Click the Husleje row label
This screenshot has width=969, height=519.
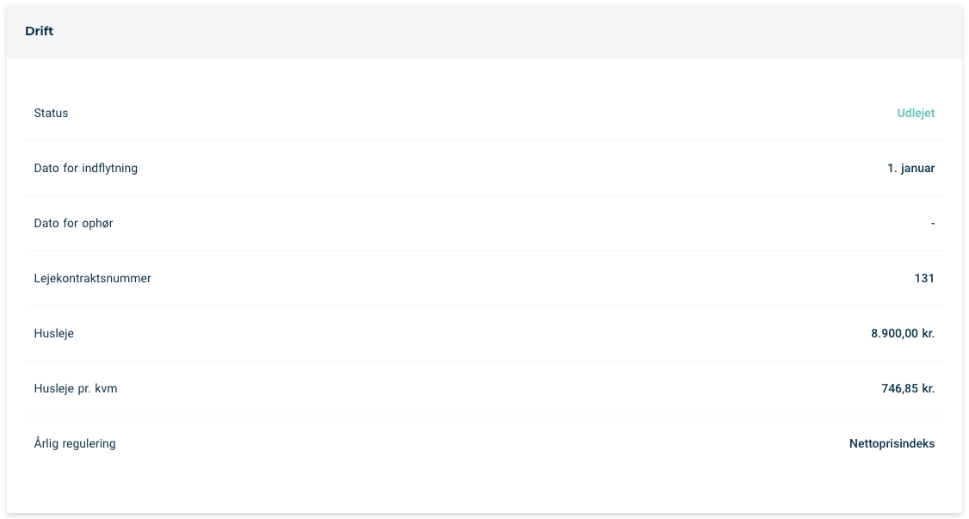pyautogui.click(x=53, y=333)
